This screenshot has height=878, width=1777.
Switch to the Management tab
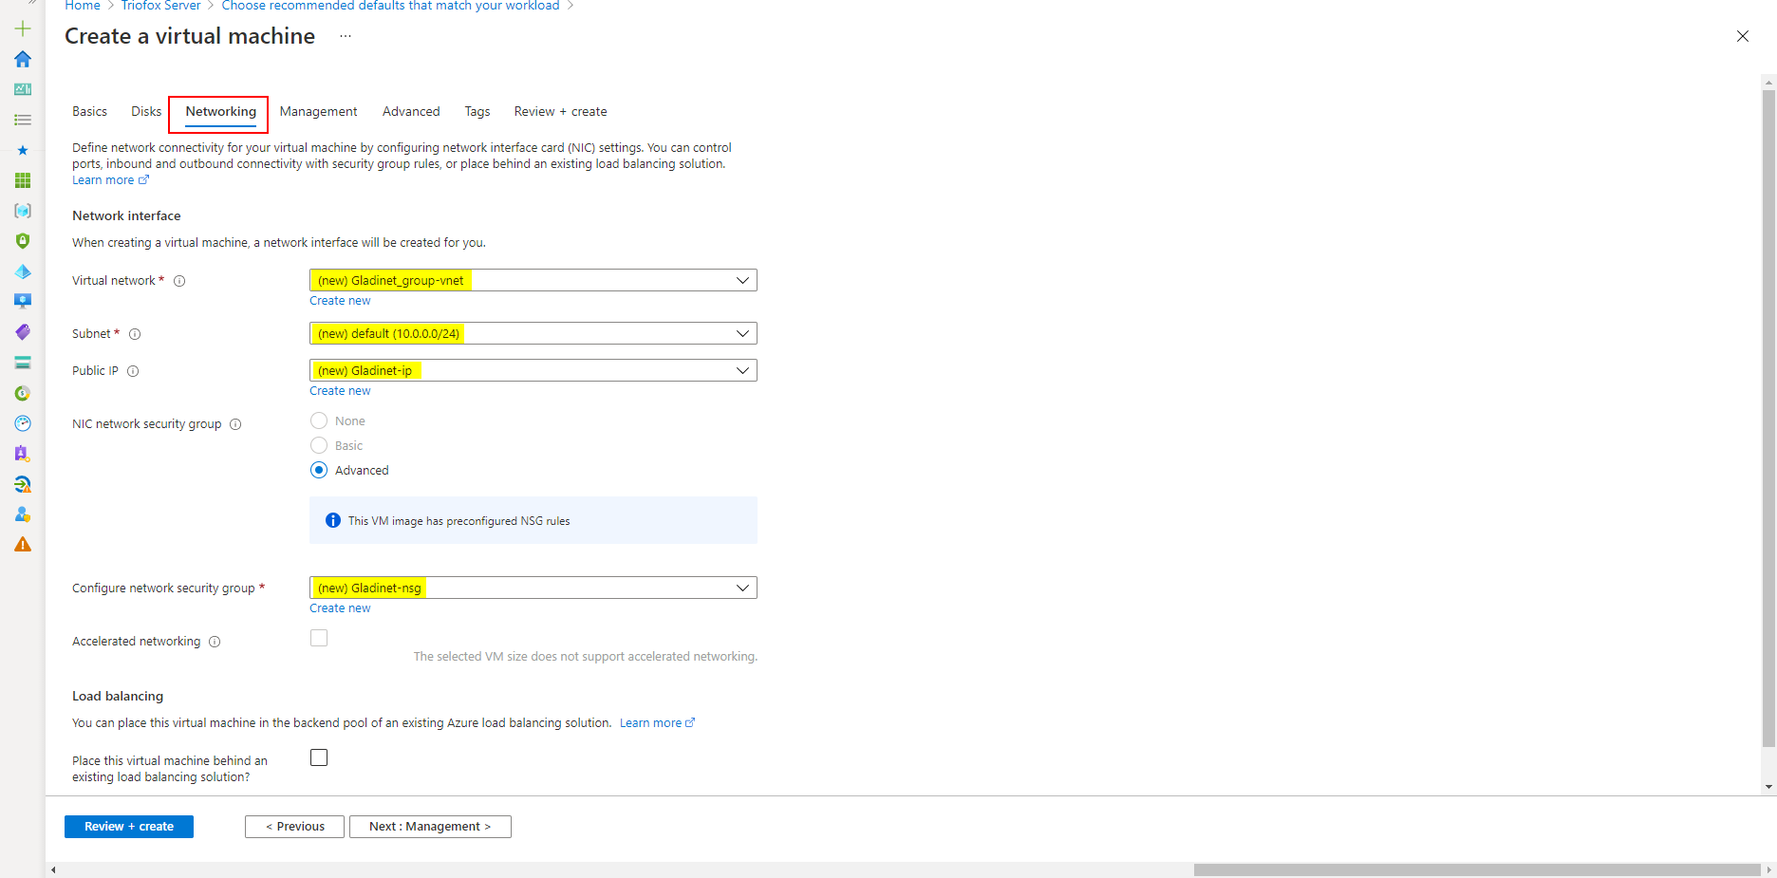pyautogui.click(x=318, y=111)
